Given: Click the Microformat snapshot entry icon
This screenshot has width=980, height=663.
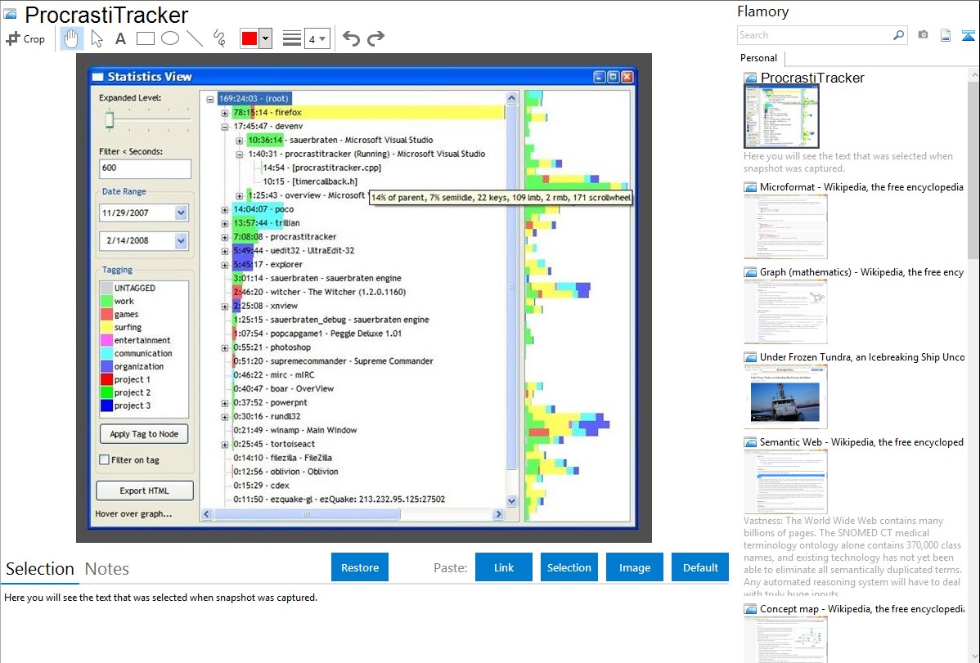Looking at the screenshot, I should click(750, 187).
